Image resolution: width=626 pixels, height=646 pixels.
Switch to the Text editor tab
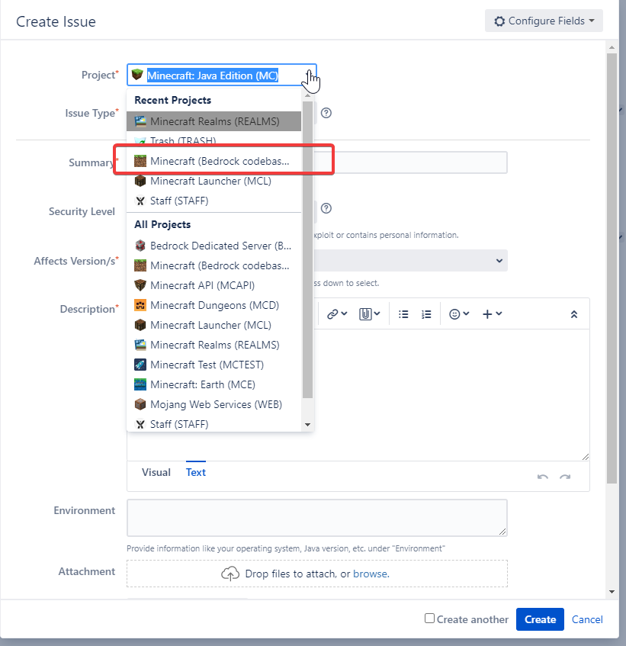click(x=196, y=472)
